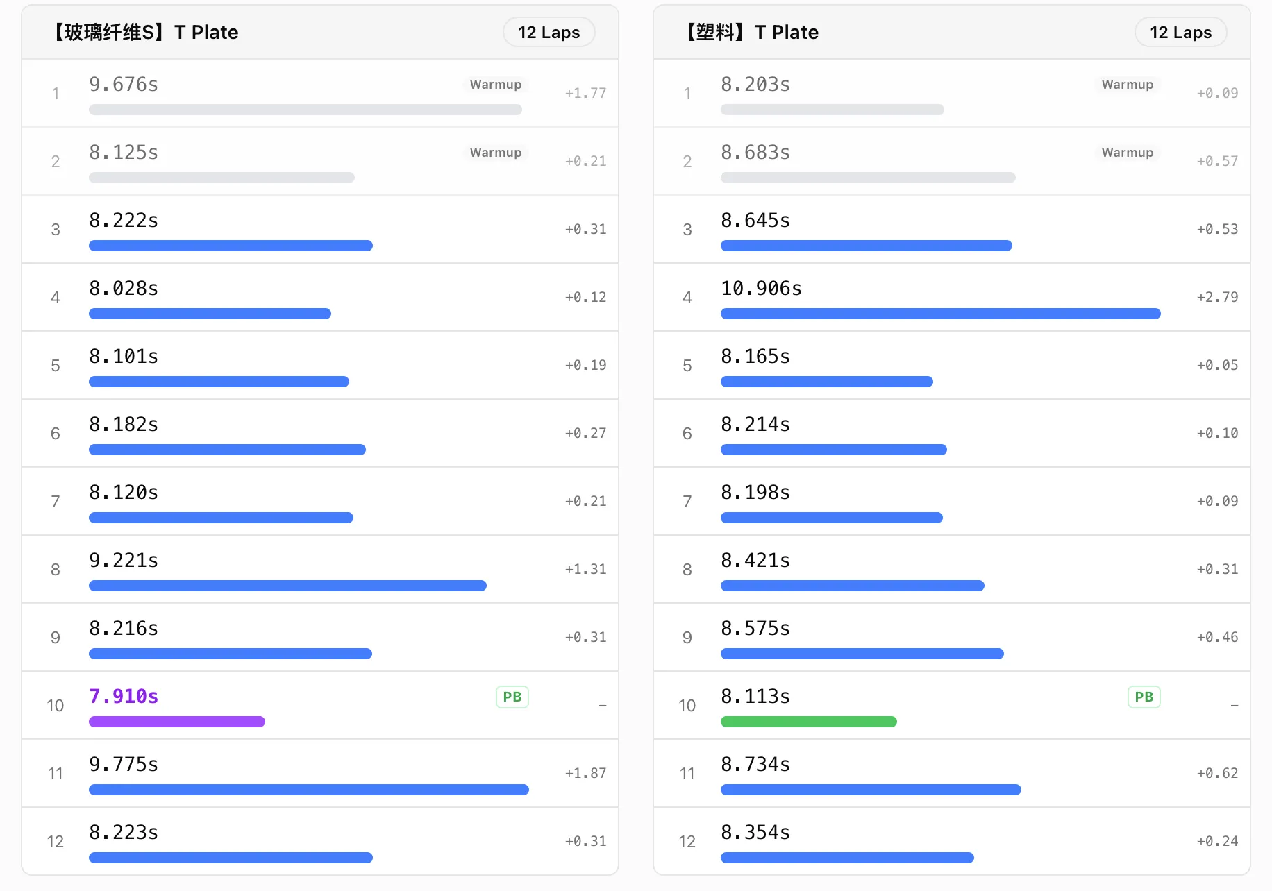Click Warmup tag on 8.125s lap
This screenshot has height=891, width=1272.
pos(495,153)
